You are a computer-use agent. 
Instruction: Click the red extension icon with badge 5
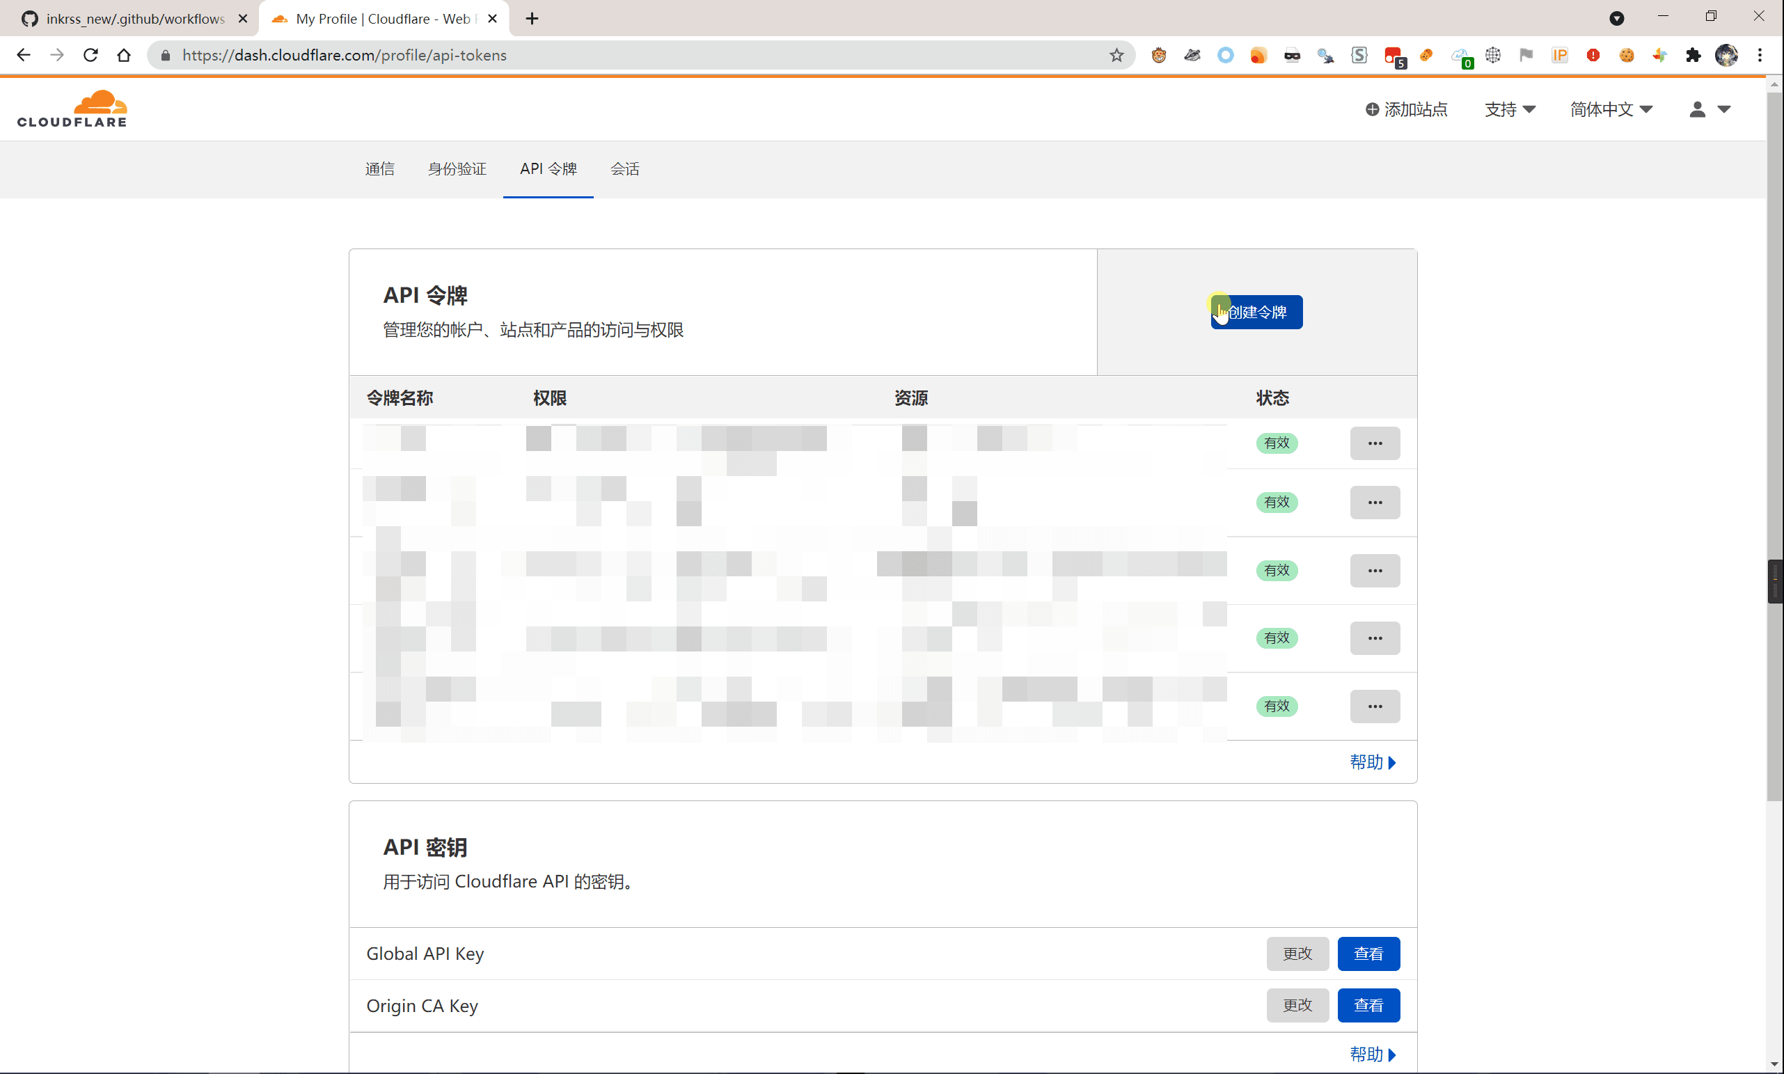pyautogui.click(x=1394, y=56)
